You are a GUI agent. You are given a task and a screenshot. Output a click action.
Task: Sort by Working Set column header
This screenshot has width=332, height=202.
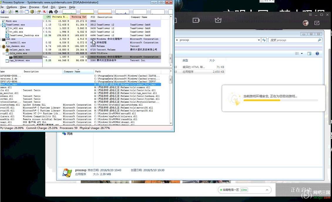tap(79, 17)
